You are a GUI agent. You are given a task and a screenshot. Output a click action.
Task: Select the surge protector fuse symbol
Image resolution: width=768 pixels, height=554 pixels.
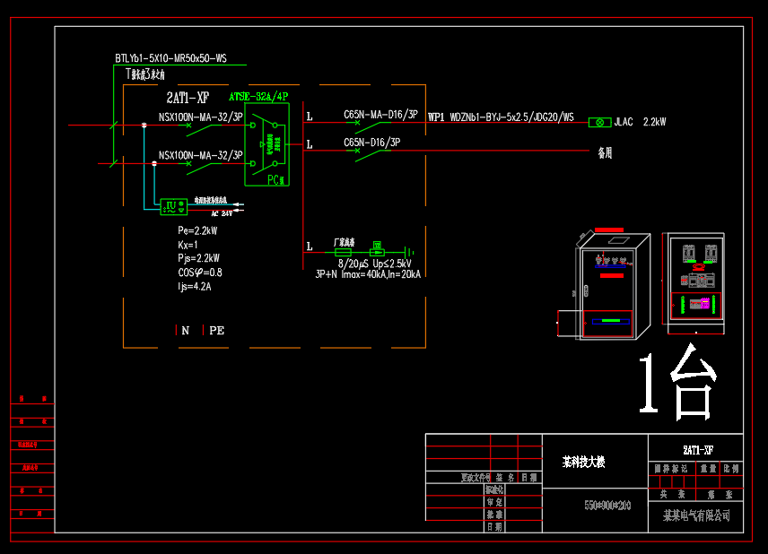pos(343,253)
